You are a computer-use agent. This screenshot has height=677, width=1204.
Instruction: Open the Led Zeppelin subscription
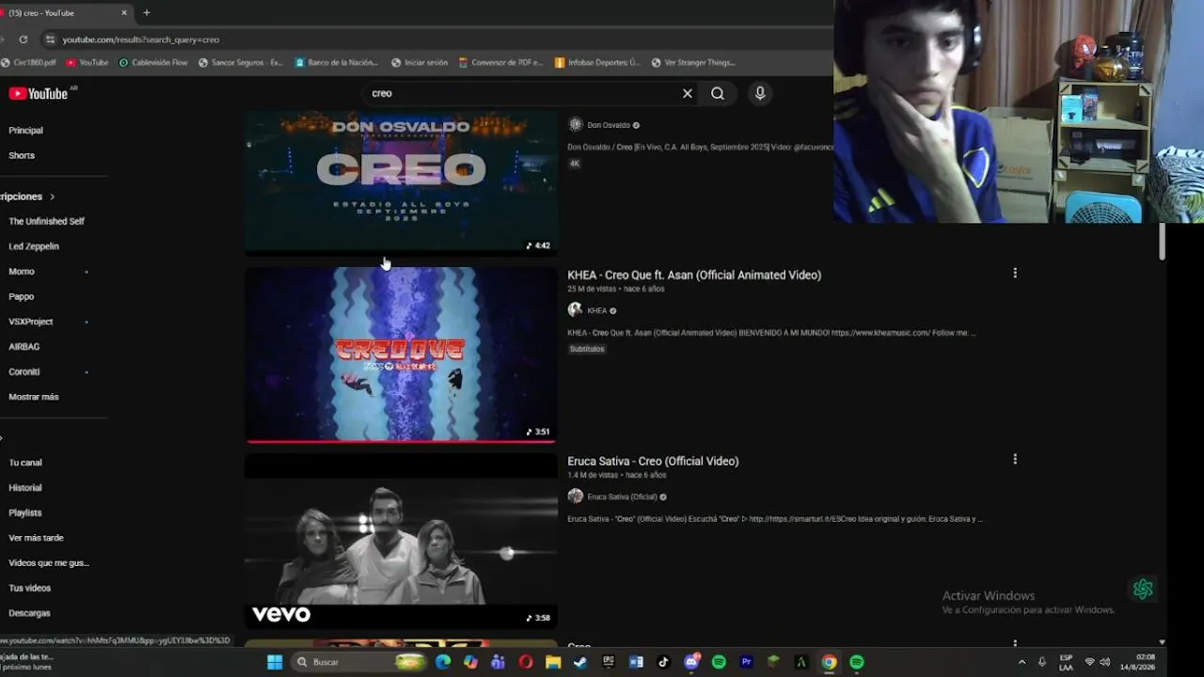coord(34,246)
